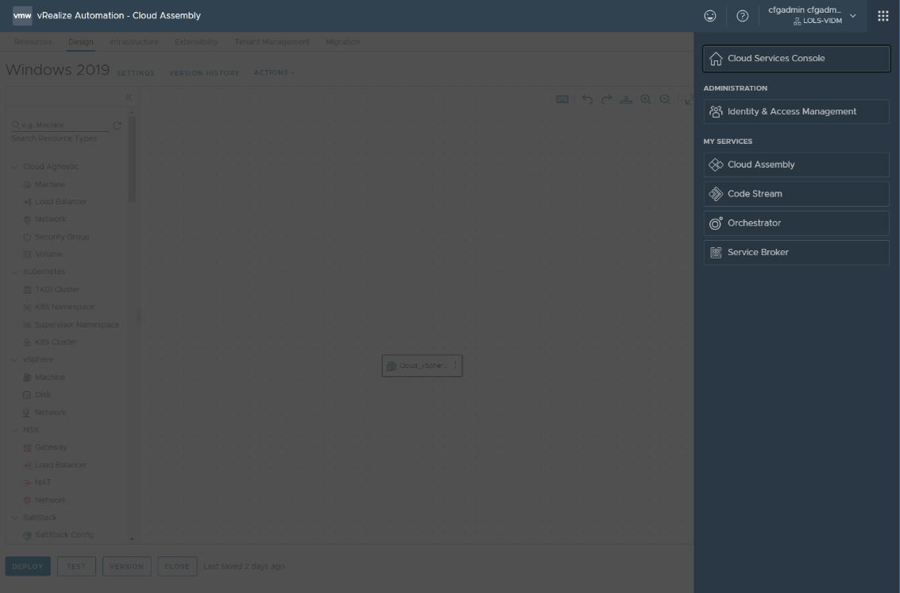
Task: Select NSX NAT resource
Action: click(37, 482)
